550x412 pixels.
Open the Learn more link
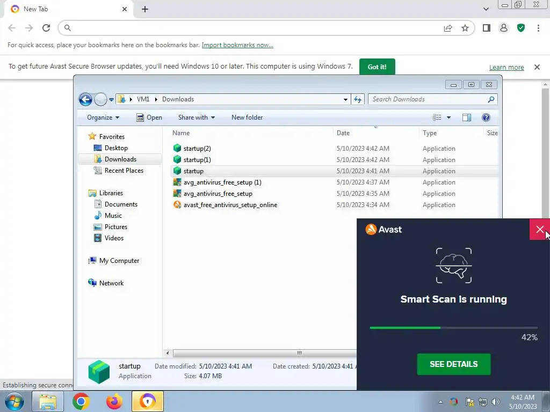(x=506, y=67)
